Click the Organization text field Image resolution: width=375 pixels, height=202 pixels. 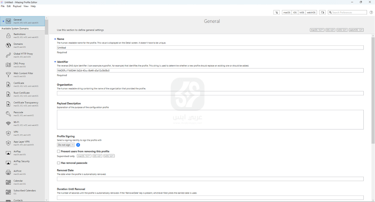point(210,94)
